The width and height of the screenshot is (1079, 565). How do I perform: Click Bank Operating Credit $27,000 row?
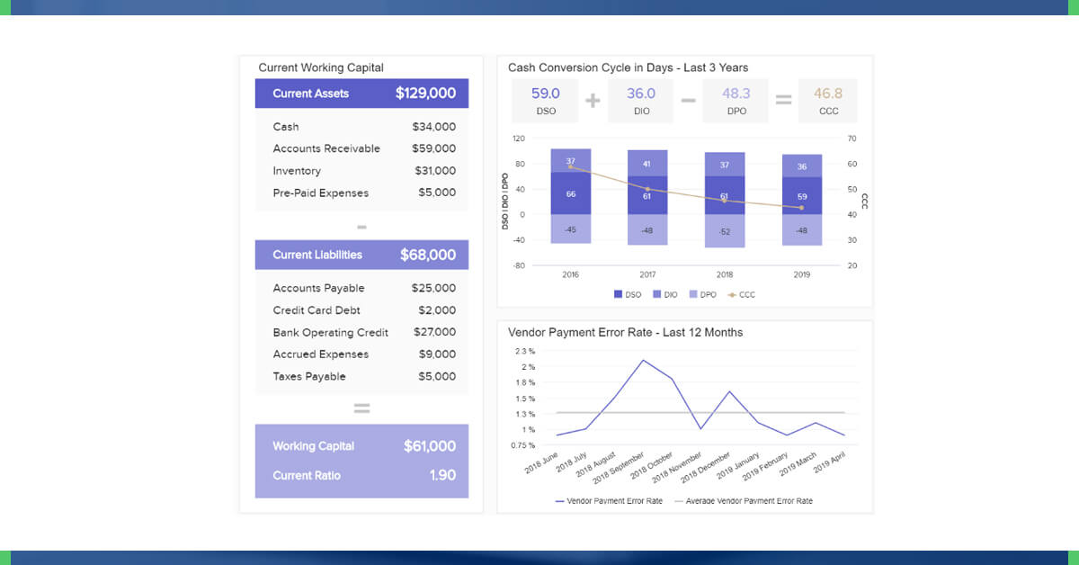(x=363, y=332)
